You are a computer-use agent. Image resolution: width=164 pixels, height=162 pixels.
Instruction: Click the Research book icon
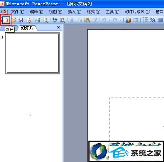[63, 20]
